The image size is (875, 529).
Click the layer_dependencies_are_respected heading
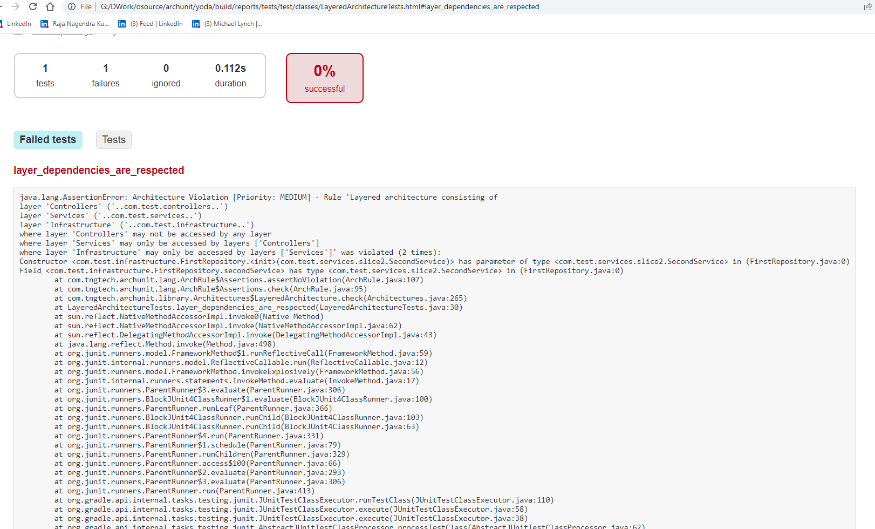point(99,170)
